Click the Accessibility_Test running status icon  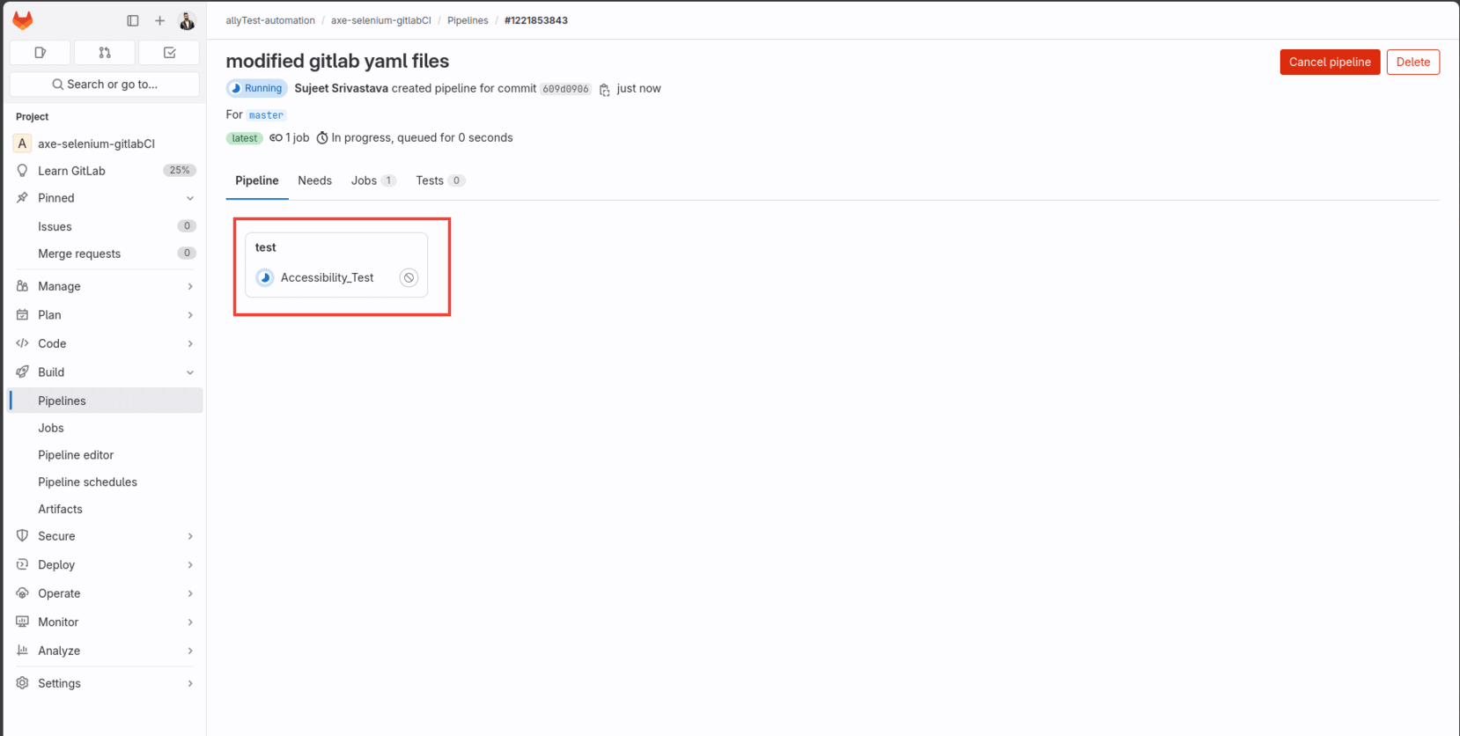click(x=265, y=277)
